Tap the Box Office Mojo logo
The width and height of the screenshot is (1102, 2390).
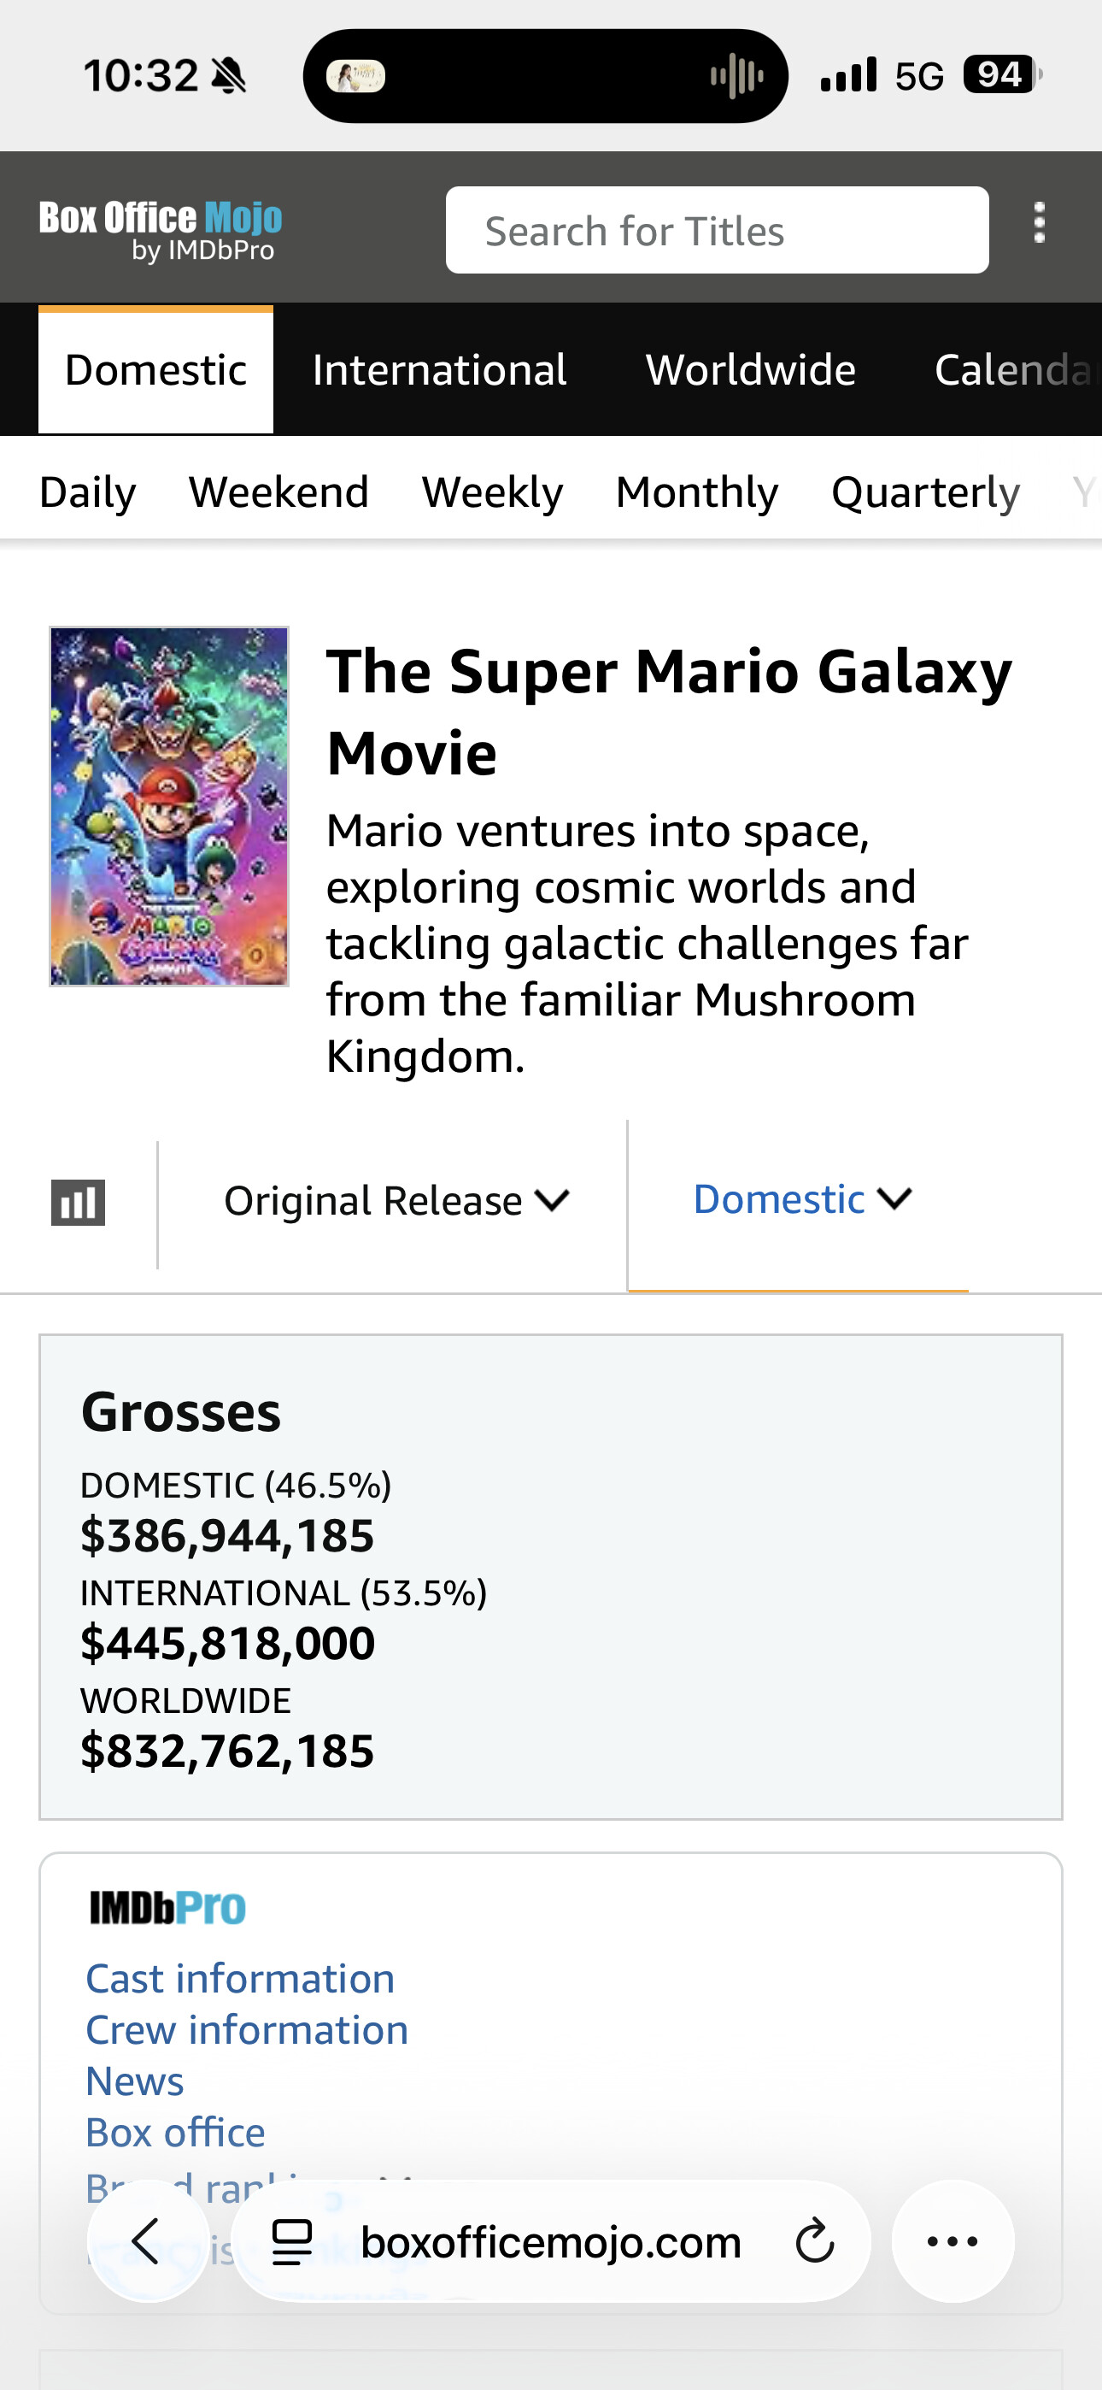[161, 230]
